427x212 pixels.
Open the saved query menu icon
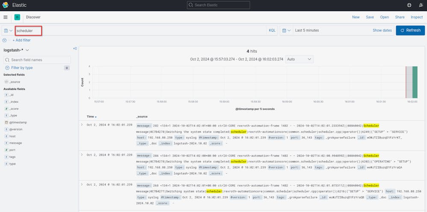click(x=8, y=30)
